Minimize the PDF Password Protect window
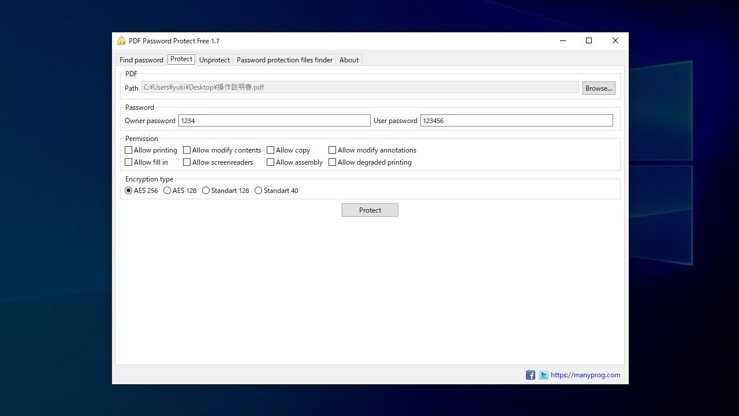 [563, 40]
